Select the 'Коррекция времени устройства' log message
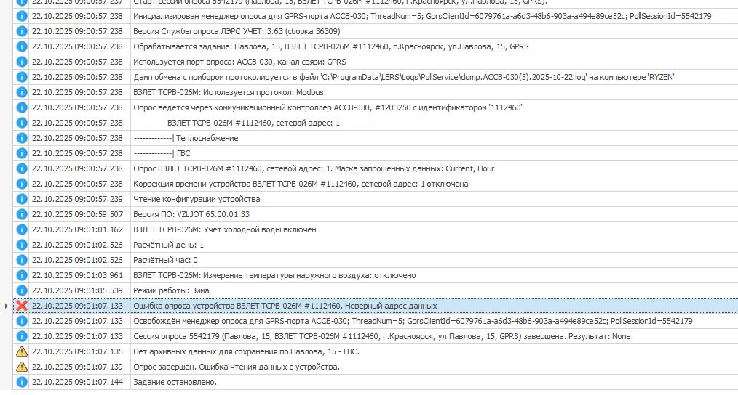 click(x=300, y=184)
